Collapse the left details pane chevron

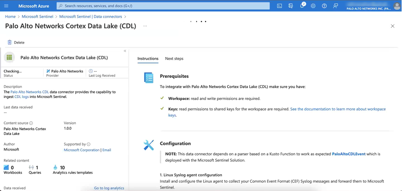click(x=125, y=51)
